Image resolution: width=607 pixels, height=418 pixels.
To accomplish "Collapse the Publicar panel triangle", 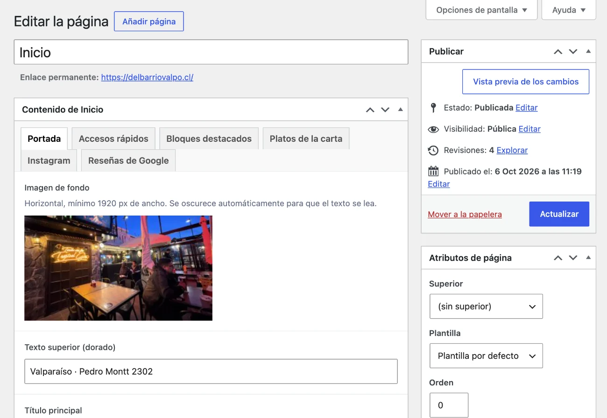I will point(588,51).
